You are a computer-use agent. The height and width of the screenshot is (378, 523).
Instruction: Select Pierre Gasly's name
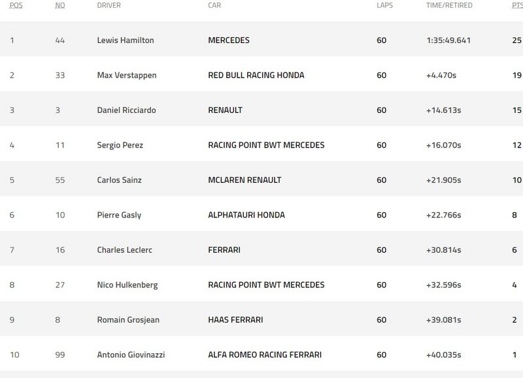[118, 215]
